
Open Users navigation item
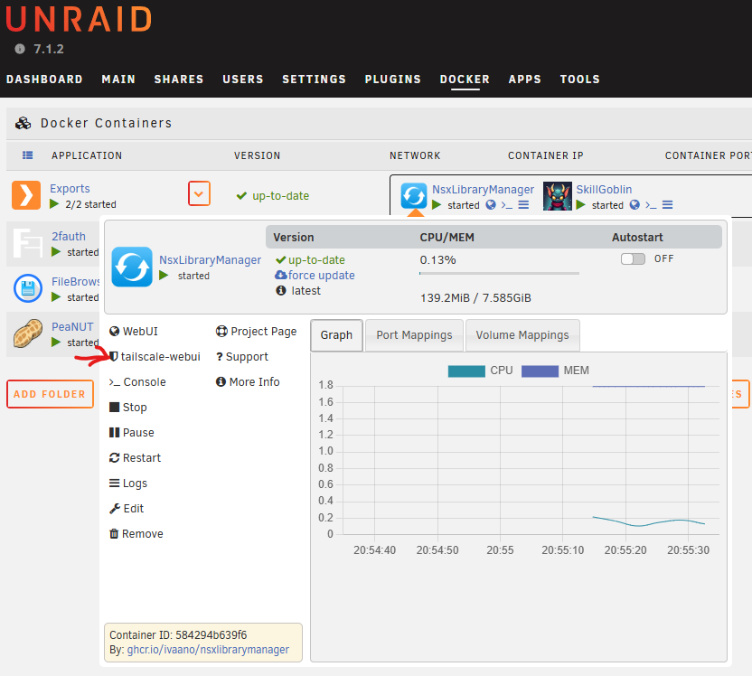tap(243, 80)
